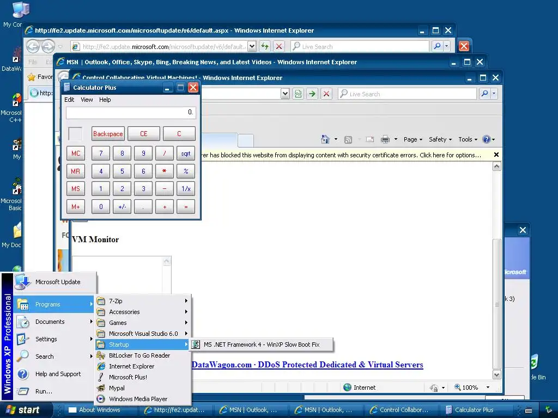Expand the address bar dropdown in Control Collaborative window
This screenshot has width=558, height=418.
(x=285, y=94)
